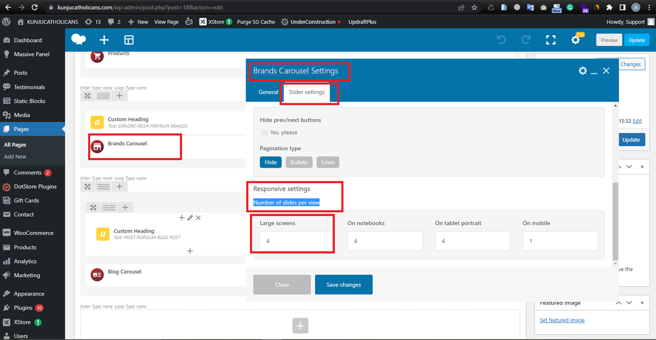Select Lines pagination type
656x340 pixels.
tap(328, 163)
